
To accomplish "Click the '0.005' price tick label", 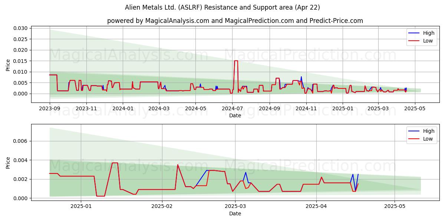I will click(x=20, y=83).
